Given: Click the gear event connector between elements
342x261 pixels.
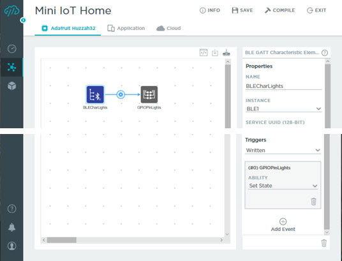Looking at the screenshot, I should 121,94.
